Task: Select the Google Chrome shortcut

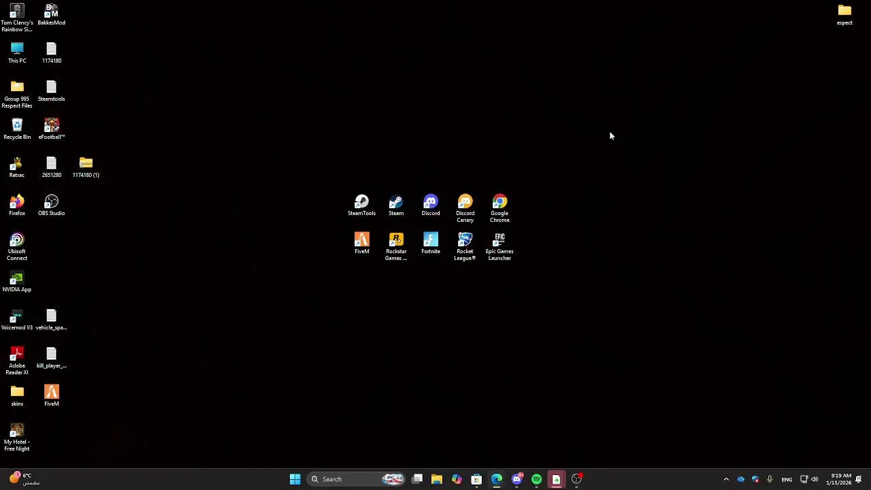Action: tap(499, 208)
